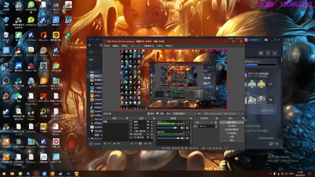Open the 场景集合 menu in OBS
The width and height of the screenshot is (315, 177).
point(149,46)
